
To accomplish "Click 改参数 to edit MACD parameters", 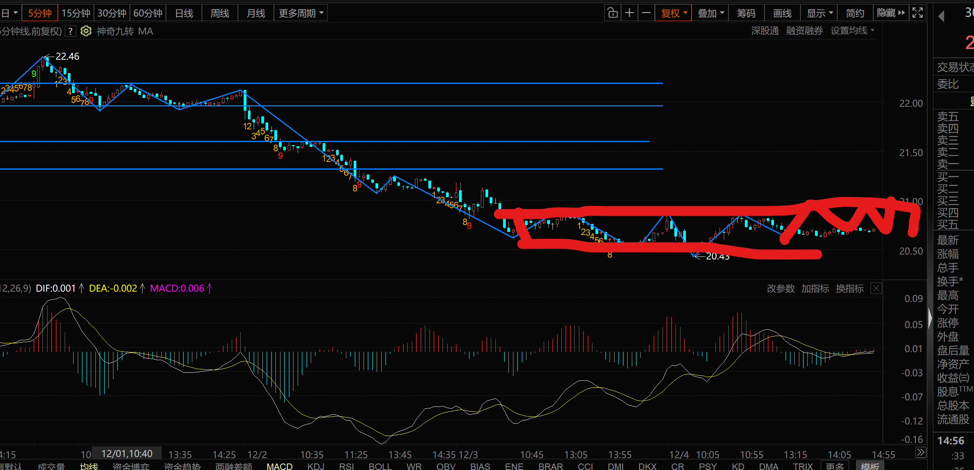I will tap(781, 289).
